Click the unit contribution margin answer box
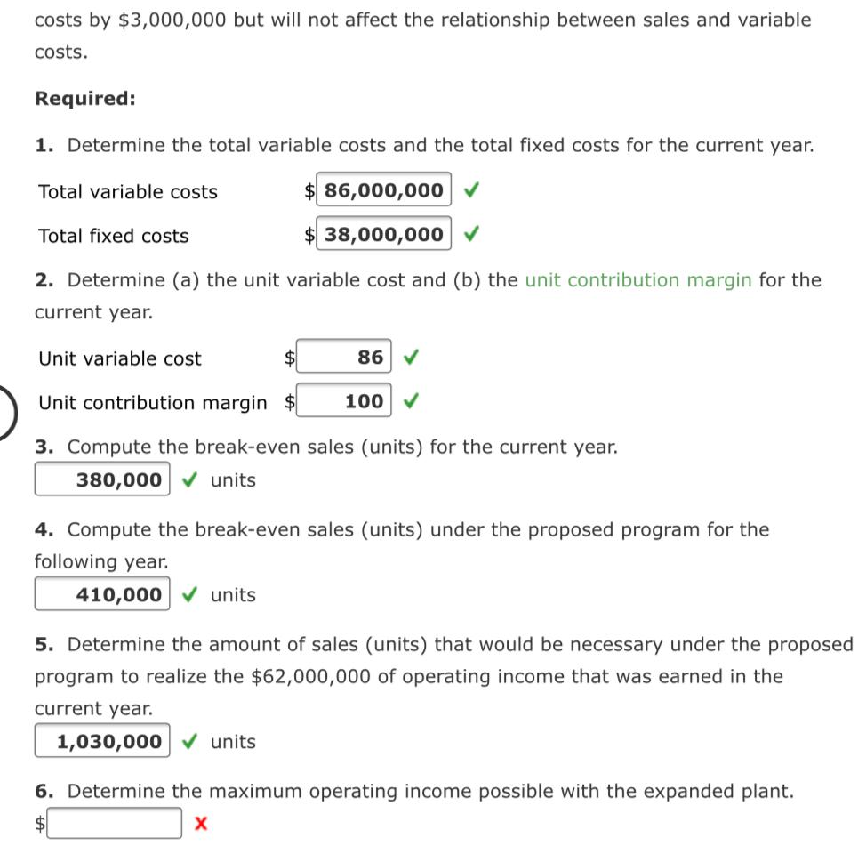This screenshot has width=858, height=862. click(x=344, y=400)
